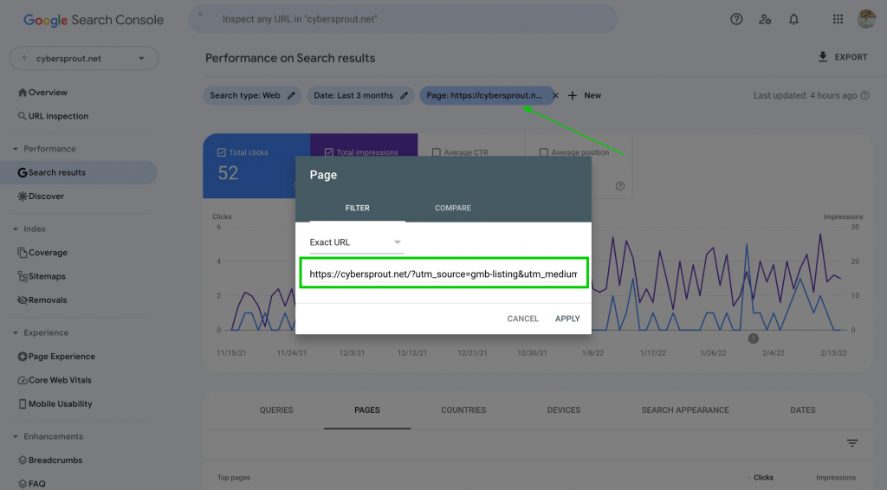Viewport: 887px width, 490px height.
Task: Open Sitemaps in sidebar
Action: 42,276
